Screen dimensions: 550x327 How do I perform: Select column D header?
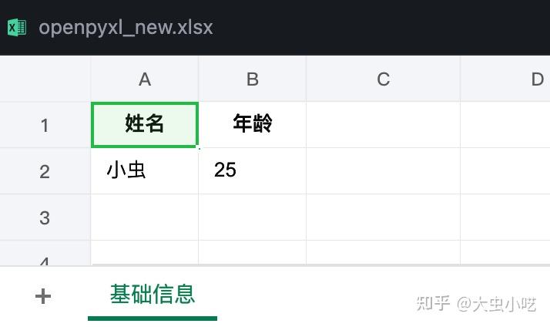(x=505, y=79)
